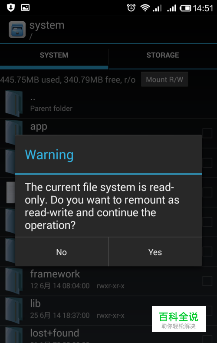Open the lost+found folder icon
Screen dimensions: 217x343
pyautogui.click(x=14, y=335)
